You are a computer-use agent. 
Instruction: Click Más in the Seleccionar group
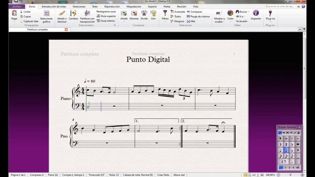tap(191, 21)
